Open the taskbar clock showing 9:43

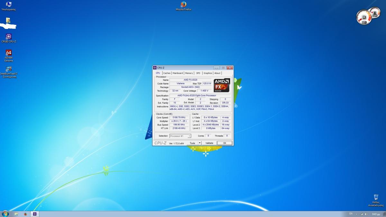click(375, 214)
